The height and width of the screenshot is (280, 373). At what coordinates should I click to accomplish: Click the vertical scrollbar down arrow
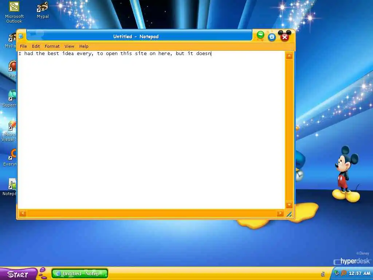(289, 205)
